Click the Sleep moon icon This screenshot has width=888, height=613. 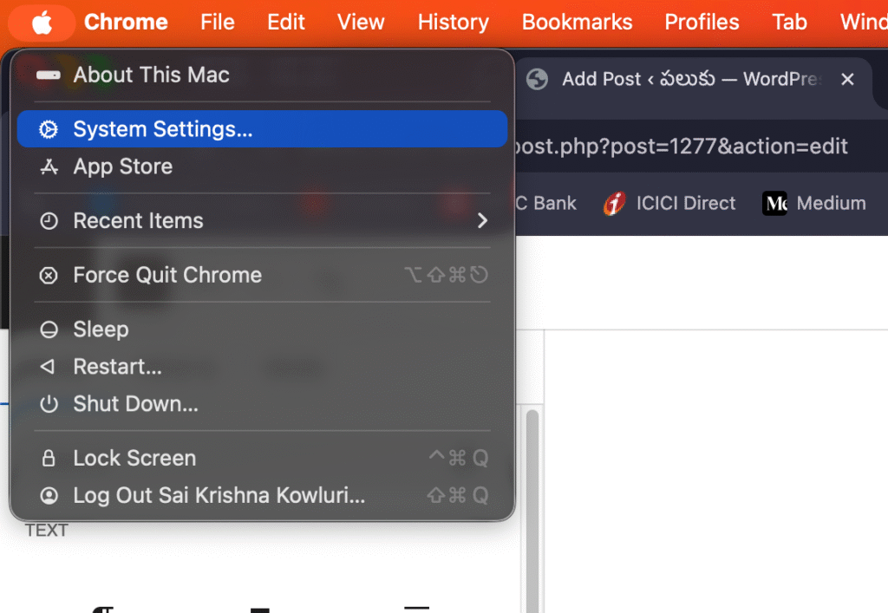pyautogui.click(x=49, y=329)
